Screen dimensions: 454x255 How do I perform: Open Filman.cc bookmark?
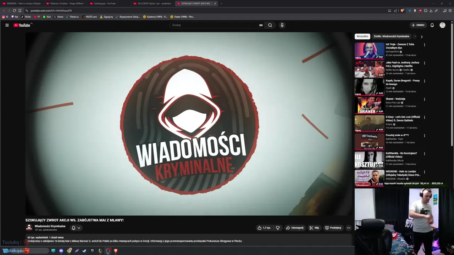click(x=72, y=17)
